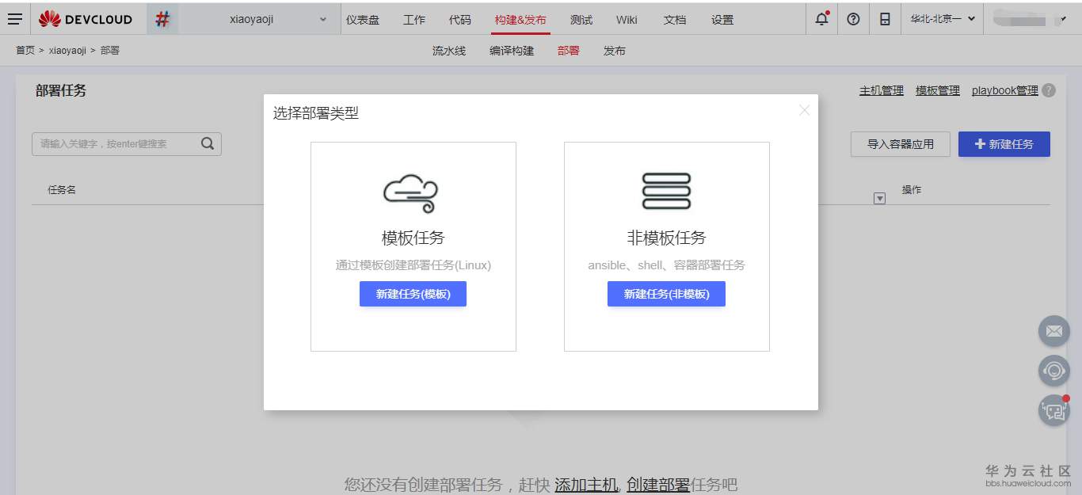The image size is (1082, 495).
Task: Click the 导入容器应用 button
Action: tap(900, 143)
